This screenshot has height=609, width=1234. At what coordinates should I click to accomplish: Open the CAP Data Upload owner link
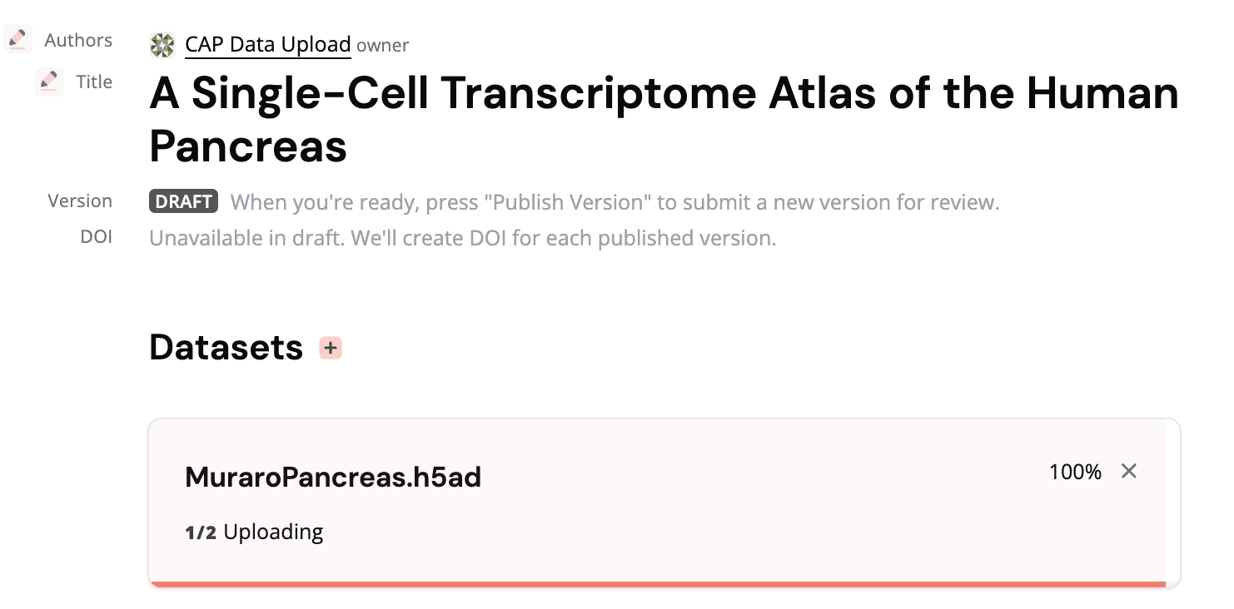pyautogui.click(x=267, y=45)
